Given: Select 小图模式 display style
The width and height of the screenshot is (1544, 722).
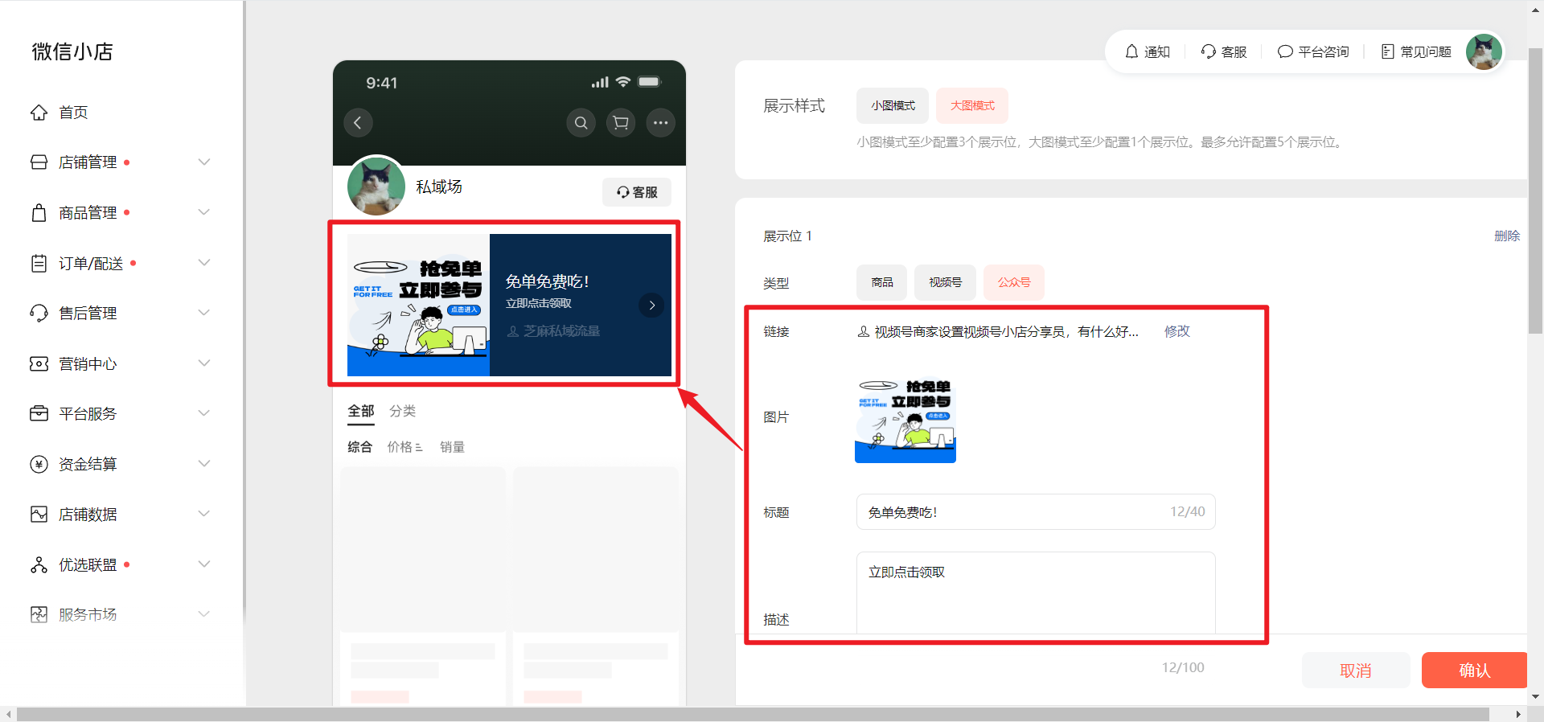Looking at the screenshot, I should pyautogui.click(x=893, y=106).
